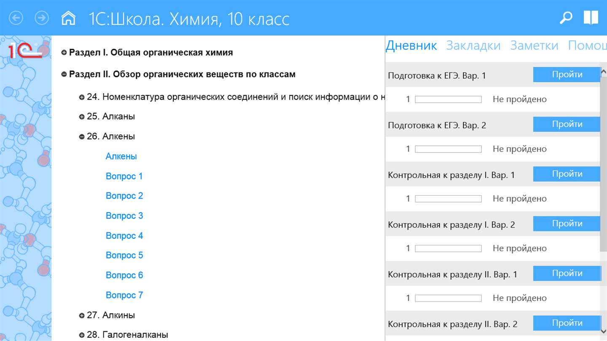Select the 25. Алканы row text
This screenshot has height=341, width=607.
(x=111, y=117)
